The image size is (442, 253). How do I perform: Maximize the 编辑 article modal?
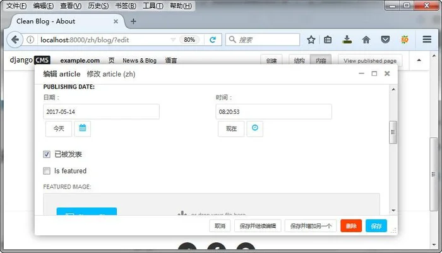point(374,73)
